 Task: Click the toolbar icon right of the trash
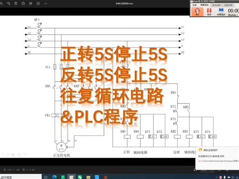tap(23, 3)
